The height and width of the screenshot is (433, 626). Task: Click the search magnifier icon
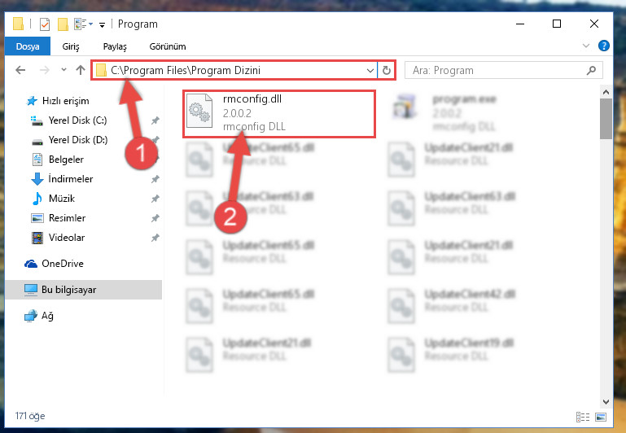[591, 71]
